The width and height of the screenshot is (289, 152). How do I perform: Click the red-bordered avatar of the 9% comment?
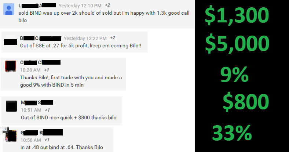tap(11, 66)
